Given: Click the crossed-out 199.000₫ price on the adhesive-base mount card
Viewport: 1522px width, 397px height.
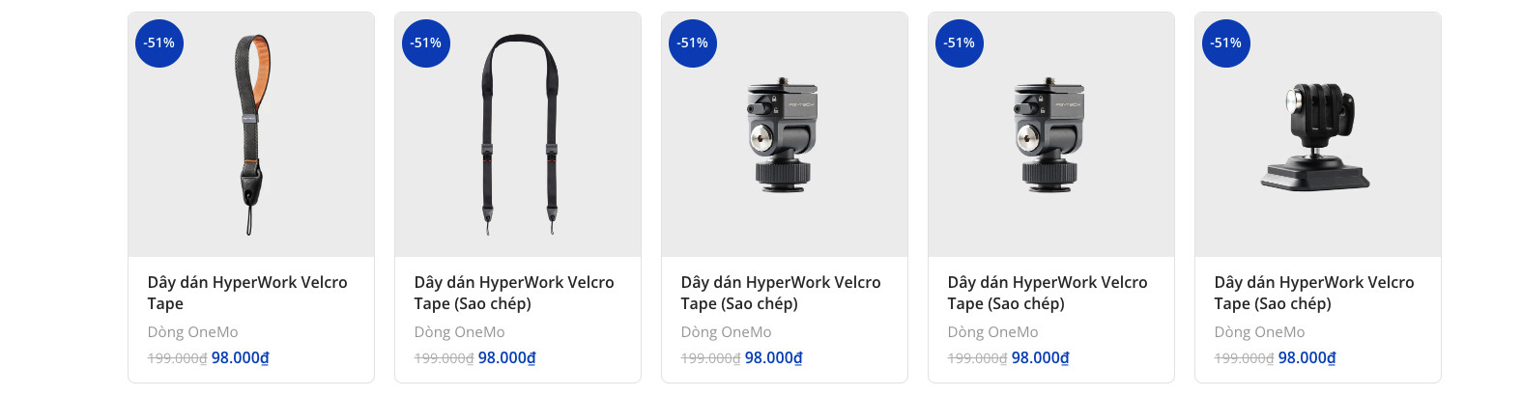Looking at the screenshot, I should coord(1245,358).
